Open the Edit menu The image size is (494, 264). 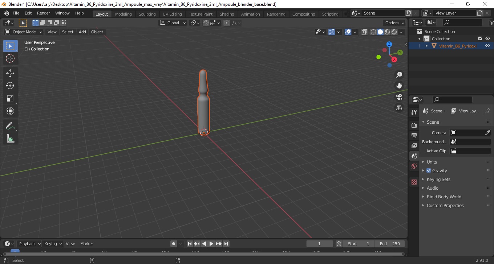[x=28, y=13]
